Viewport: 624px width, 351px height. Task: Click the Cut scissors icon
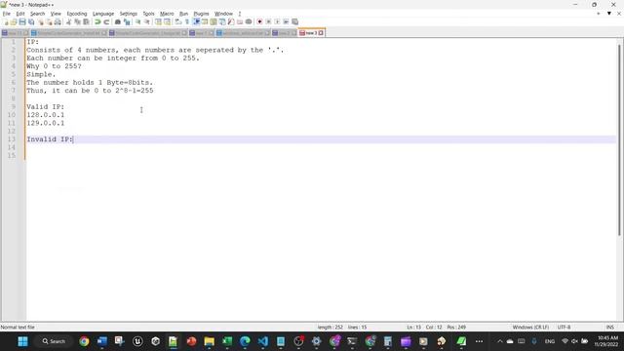coord(68,21)
